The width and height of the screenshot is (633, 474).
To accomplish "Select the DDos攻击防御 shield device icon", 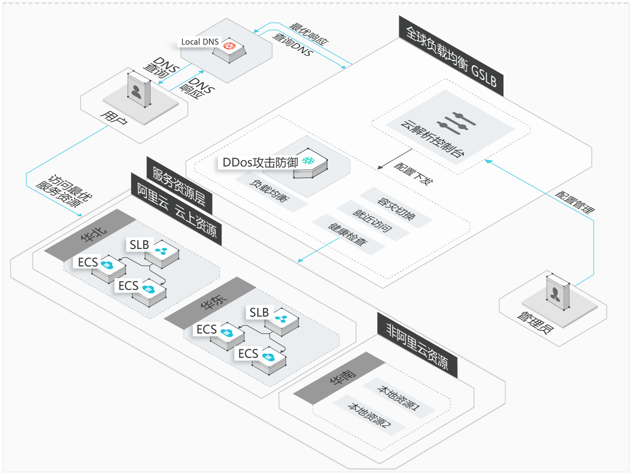I will tap(311, 163).
